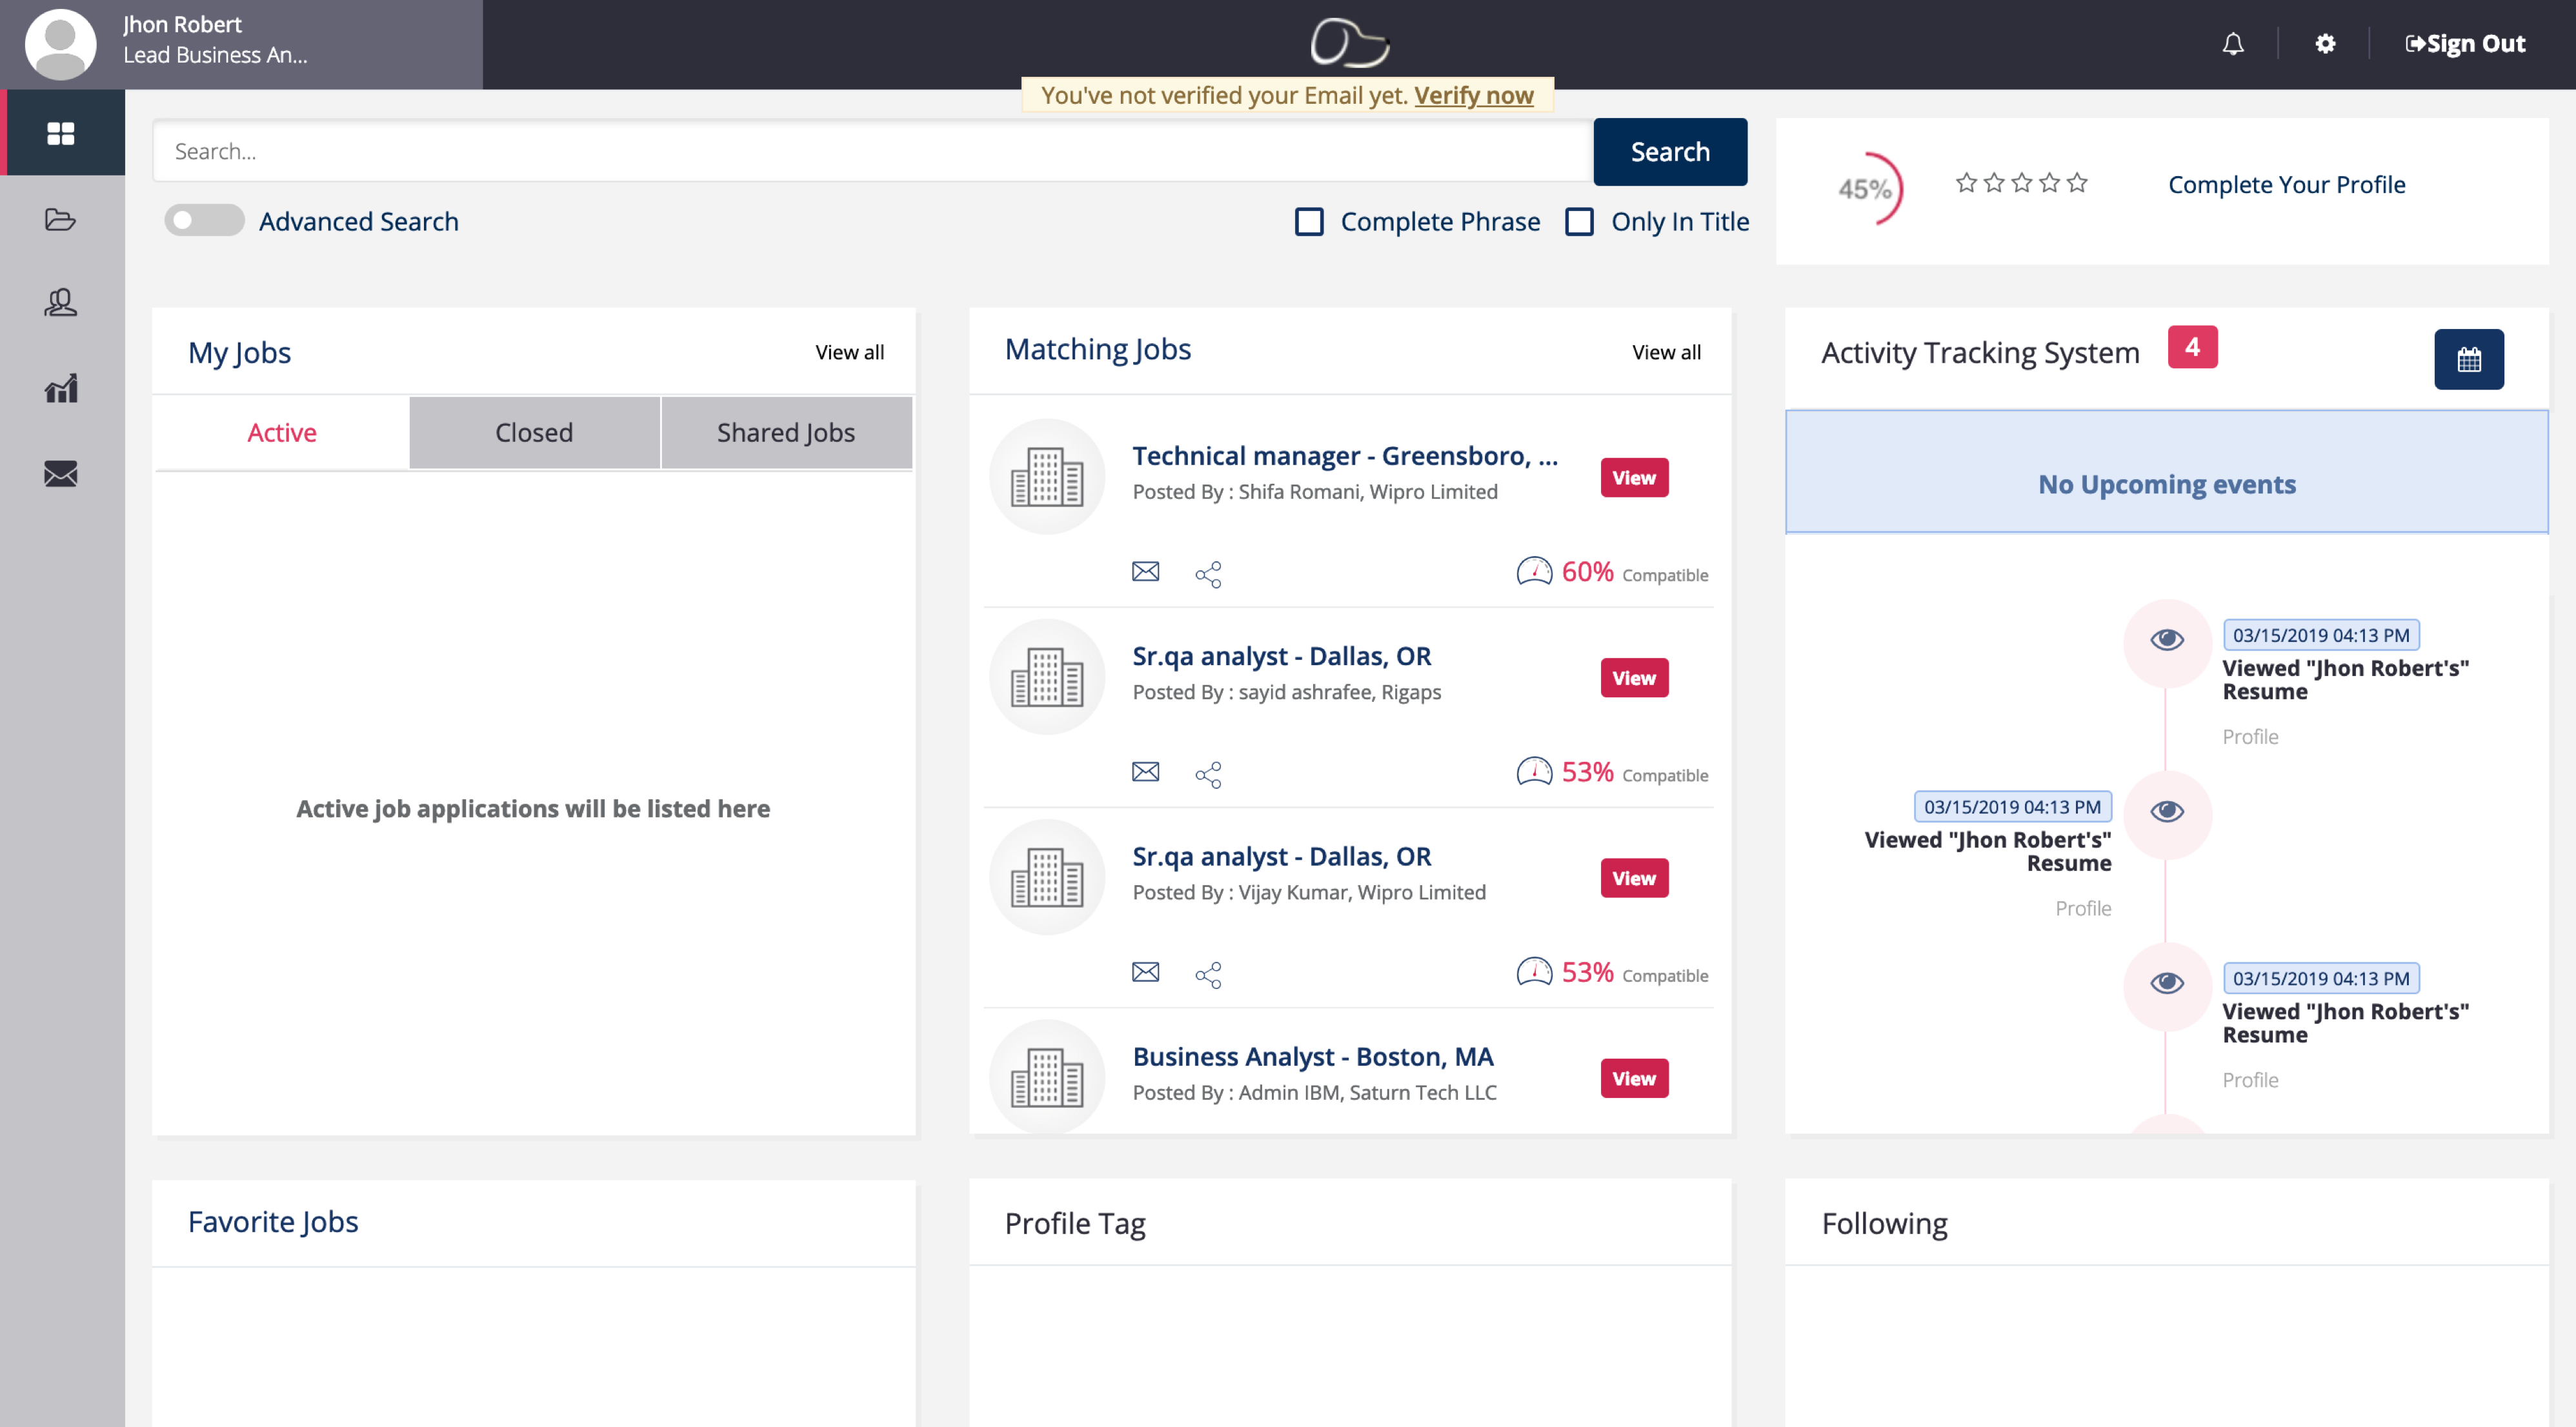Email the first Sr.qa analyst job

coord(1145,772)
